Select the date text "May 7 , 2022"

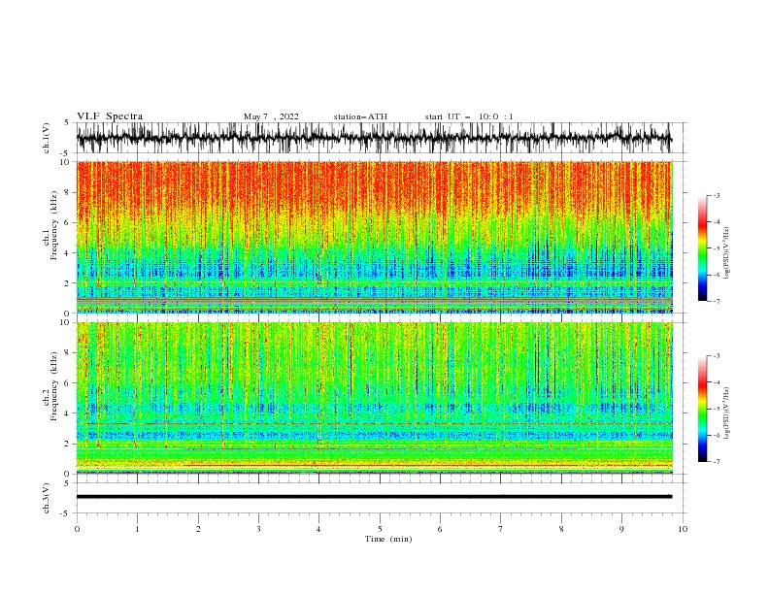click(271, 116)
